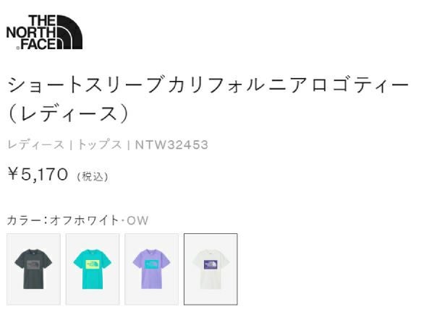Viewport: 434px width, 325px height.
Task: Choose the turquoise green T-shirt swatch
Action: 93,269
